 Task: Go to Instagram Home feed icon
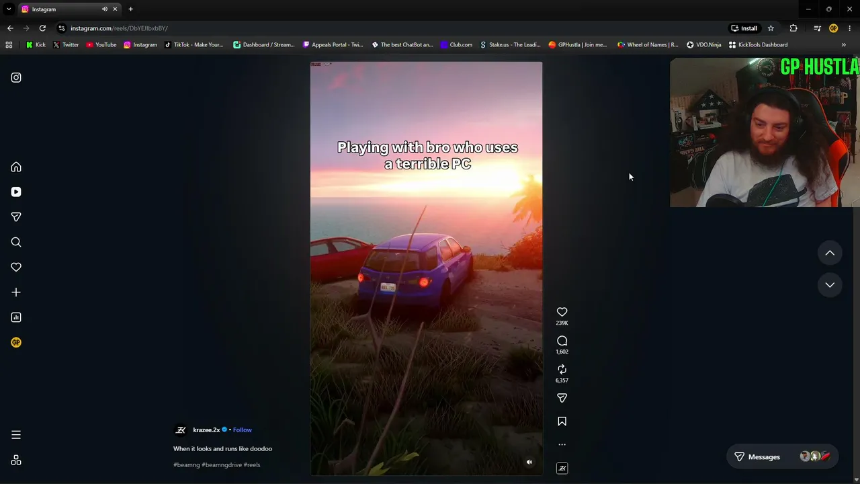coord(16,167)
